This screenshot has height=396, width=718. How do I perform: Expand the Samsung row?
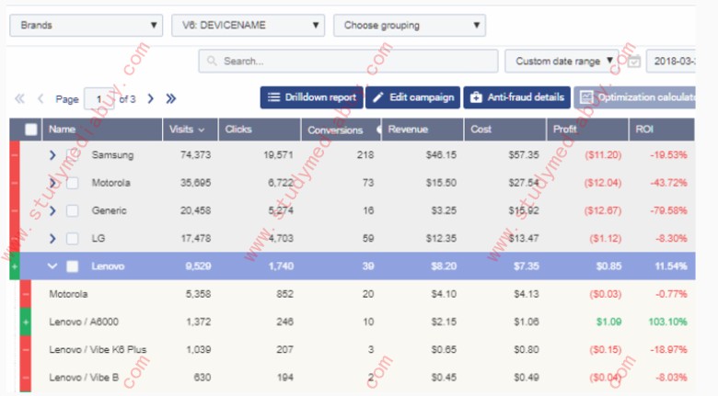click(52, 155)
